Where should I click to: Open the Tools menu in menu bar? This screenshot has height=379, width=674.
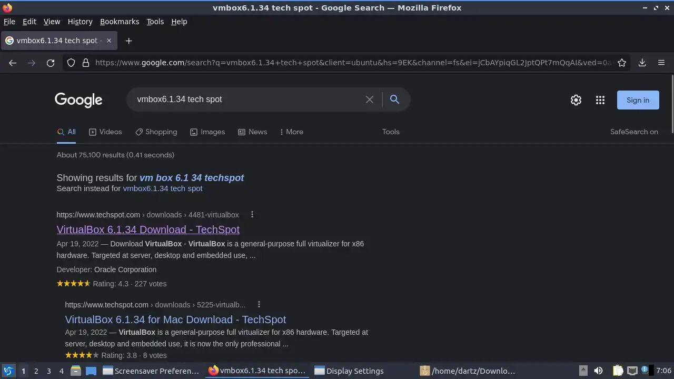point(155,22)
